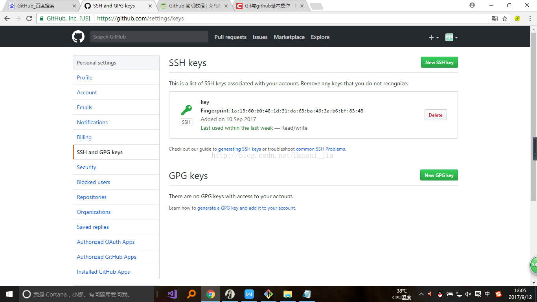Go to Profile settings

116,77
